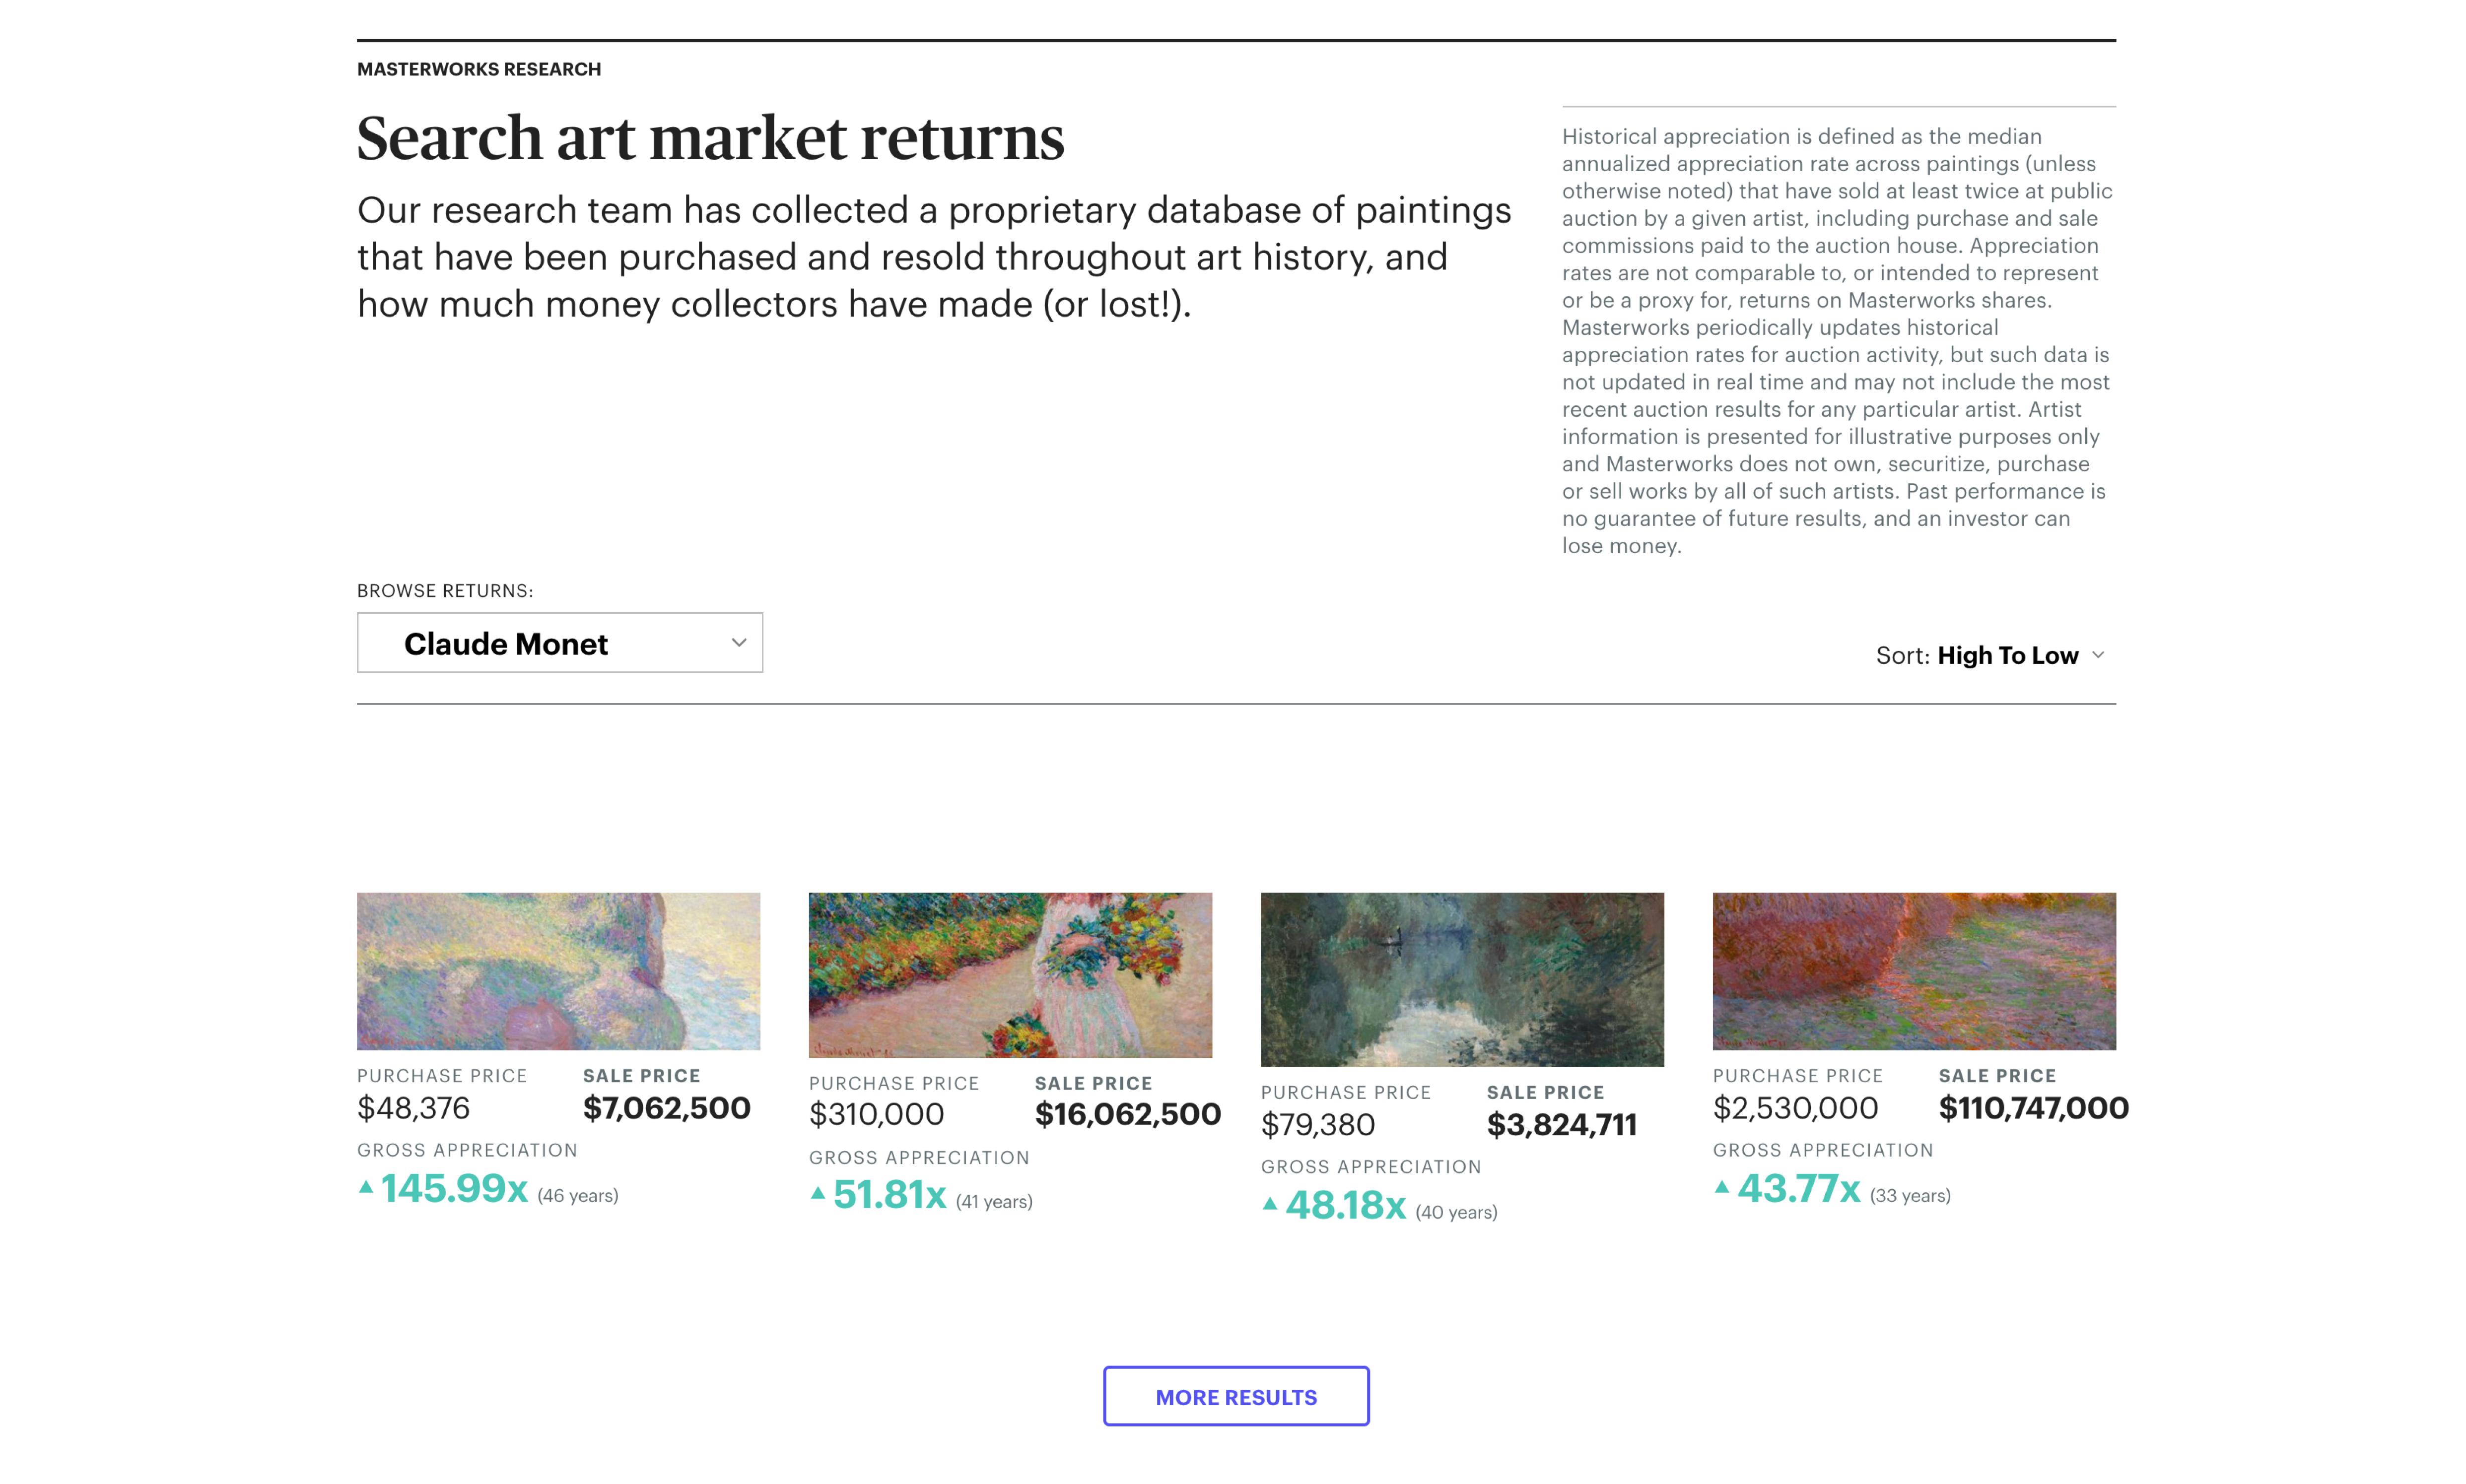Click the $110,747,000 sale price

(2033, 1108)
